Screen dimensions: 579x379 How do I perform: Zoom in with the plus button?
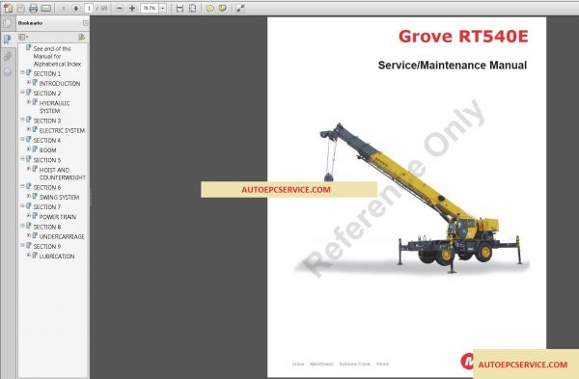click(132, 8)
